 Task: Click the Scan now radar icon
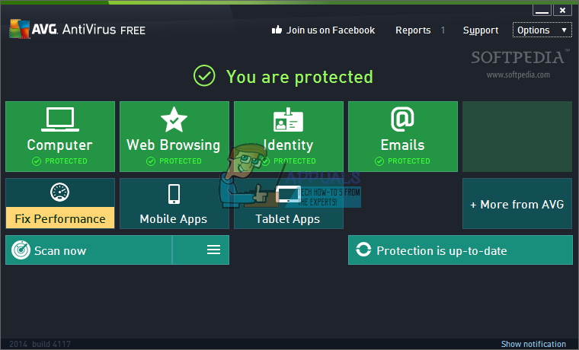[21, 250]
